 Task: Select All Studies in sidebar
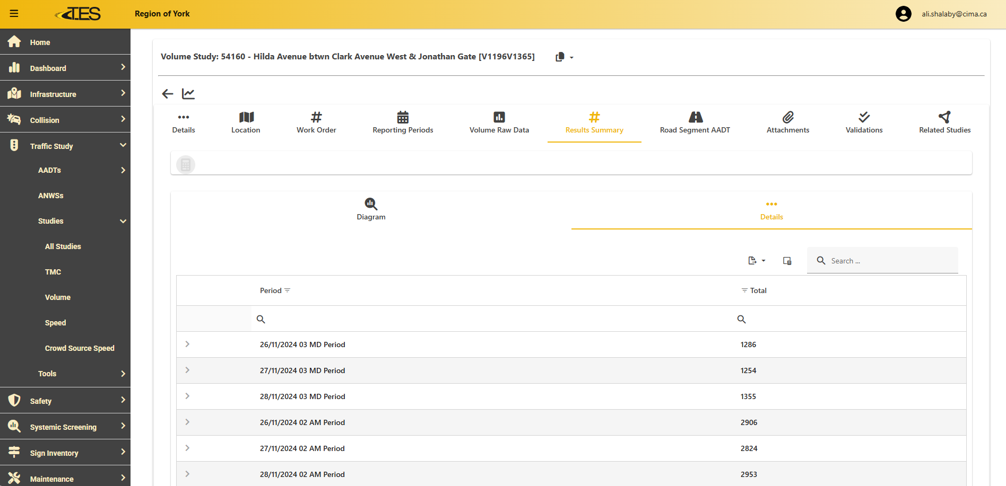click(63, 246)
